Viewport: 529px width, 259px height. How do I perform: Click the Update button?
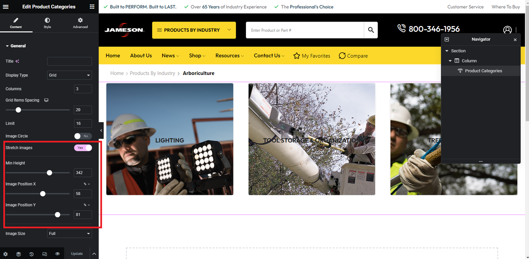tap(77, 254)
